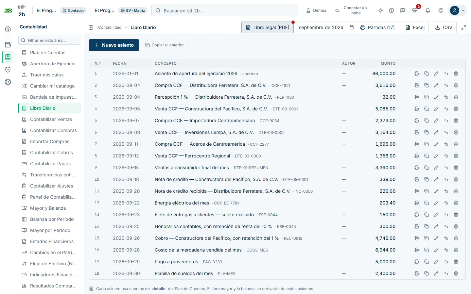Open the lifebuoy support icon
The width and height of the screenshot is (471, 294).
8,82
